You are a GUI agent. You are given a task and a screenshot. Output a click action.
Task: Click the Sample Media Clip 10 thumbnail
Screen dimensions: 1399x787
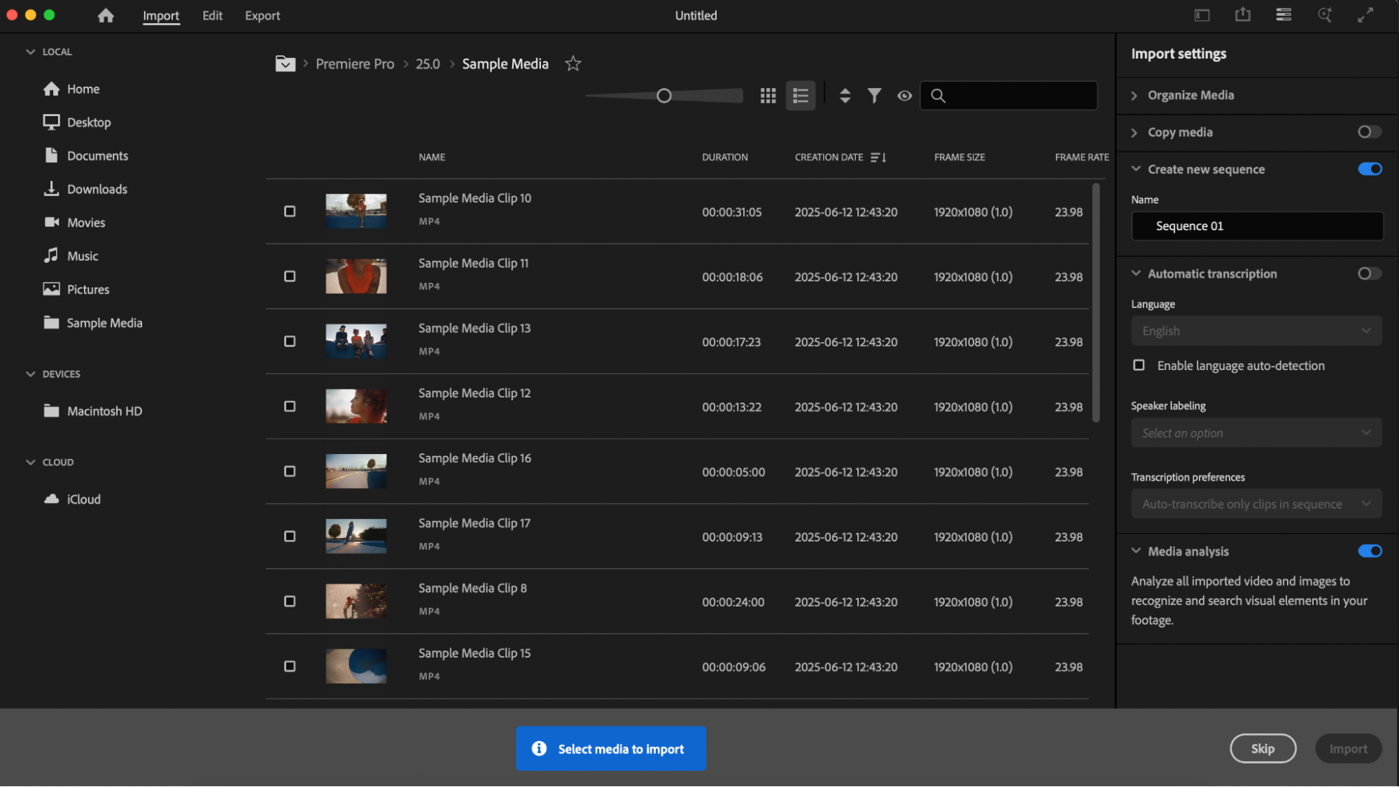point(356,211)
